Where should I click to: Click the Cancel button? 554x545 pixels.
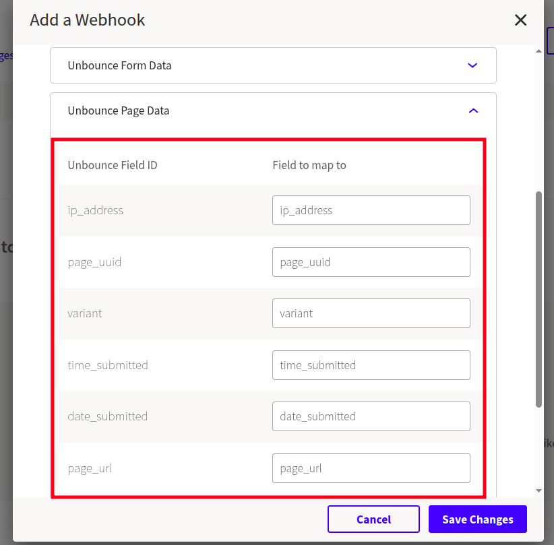tap(373, 519)
